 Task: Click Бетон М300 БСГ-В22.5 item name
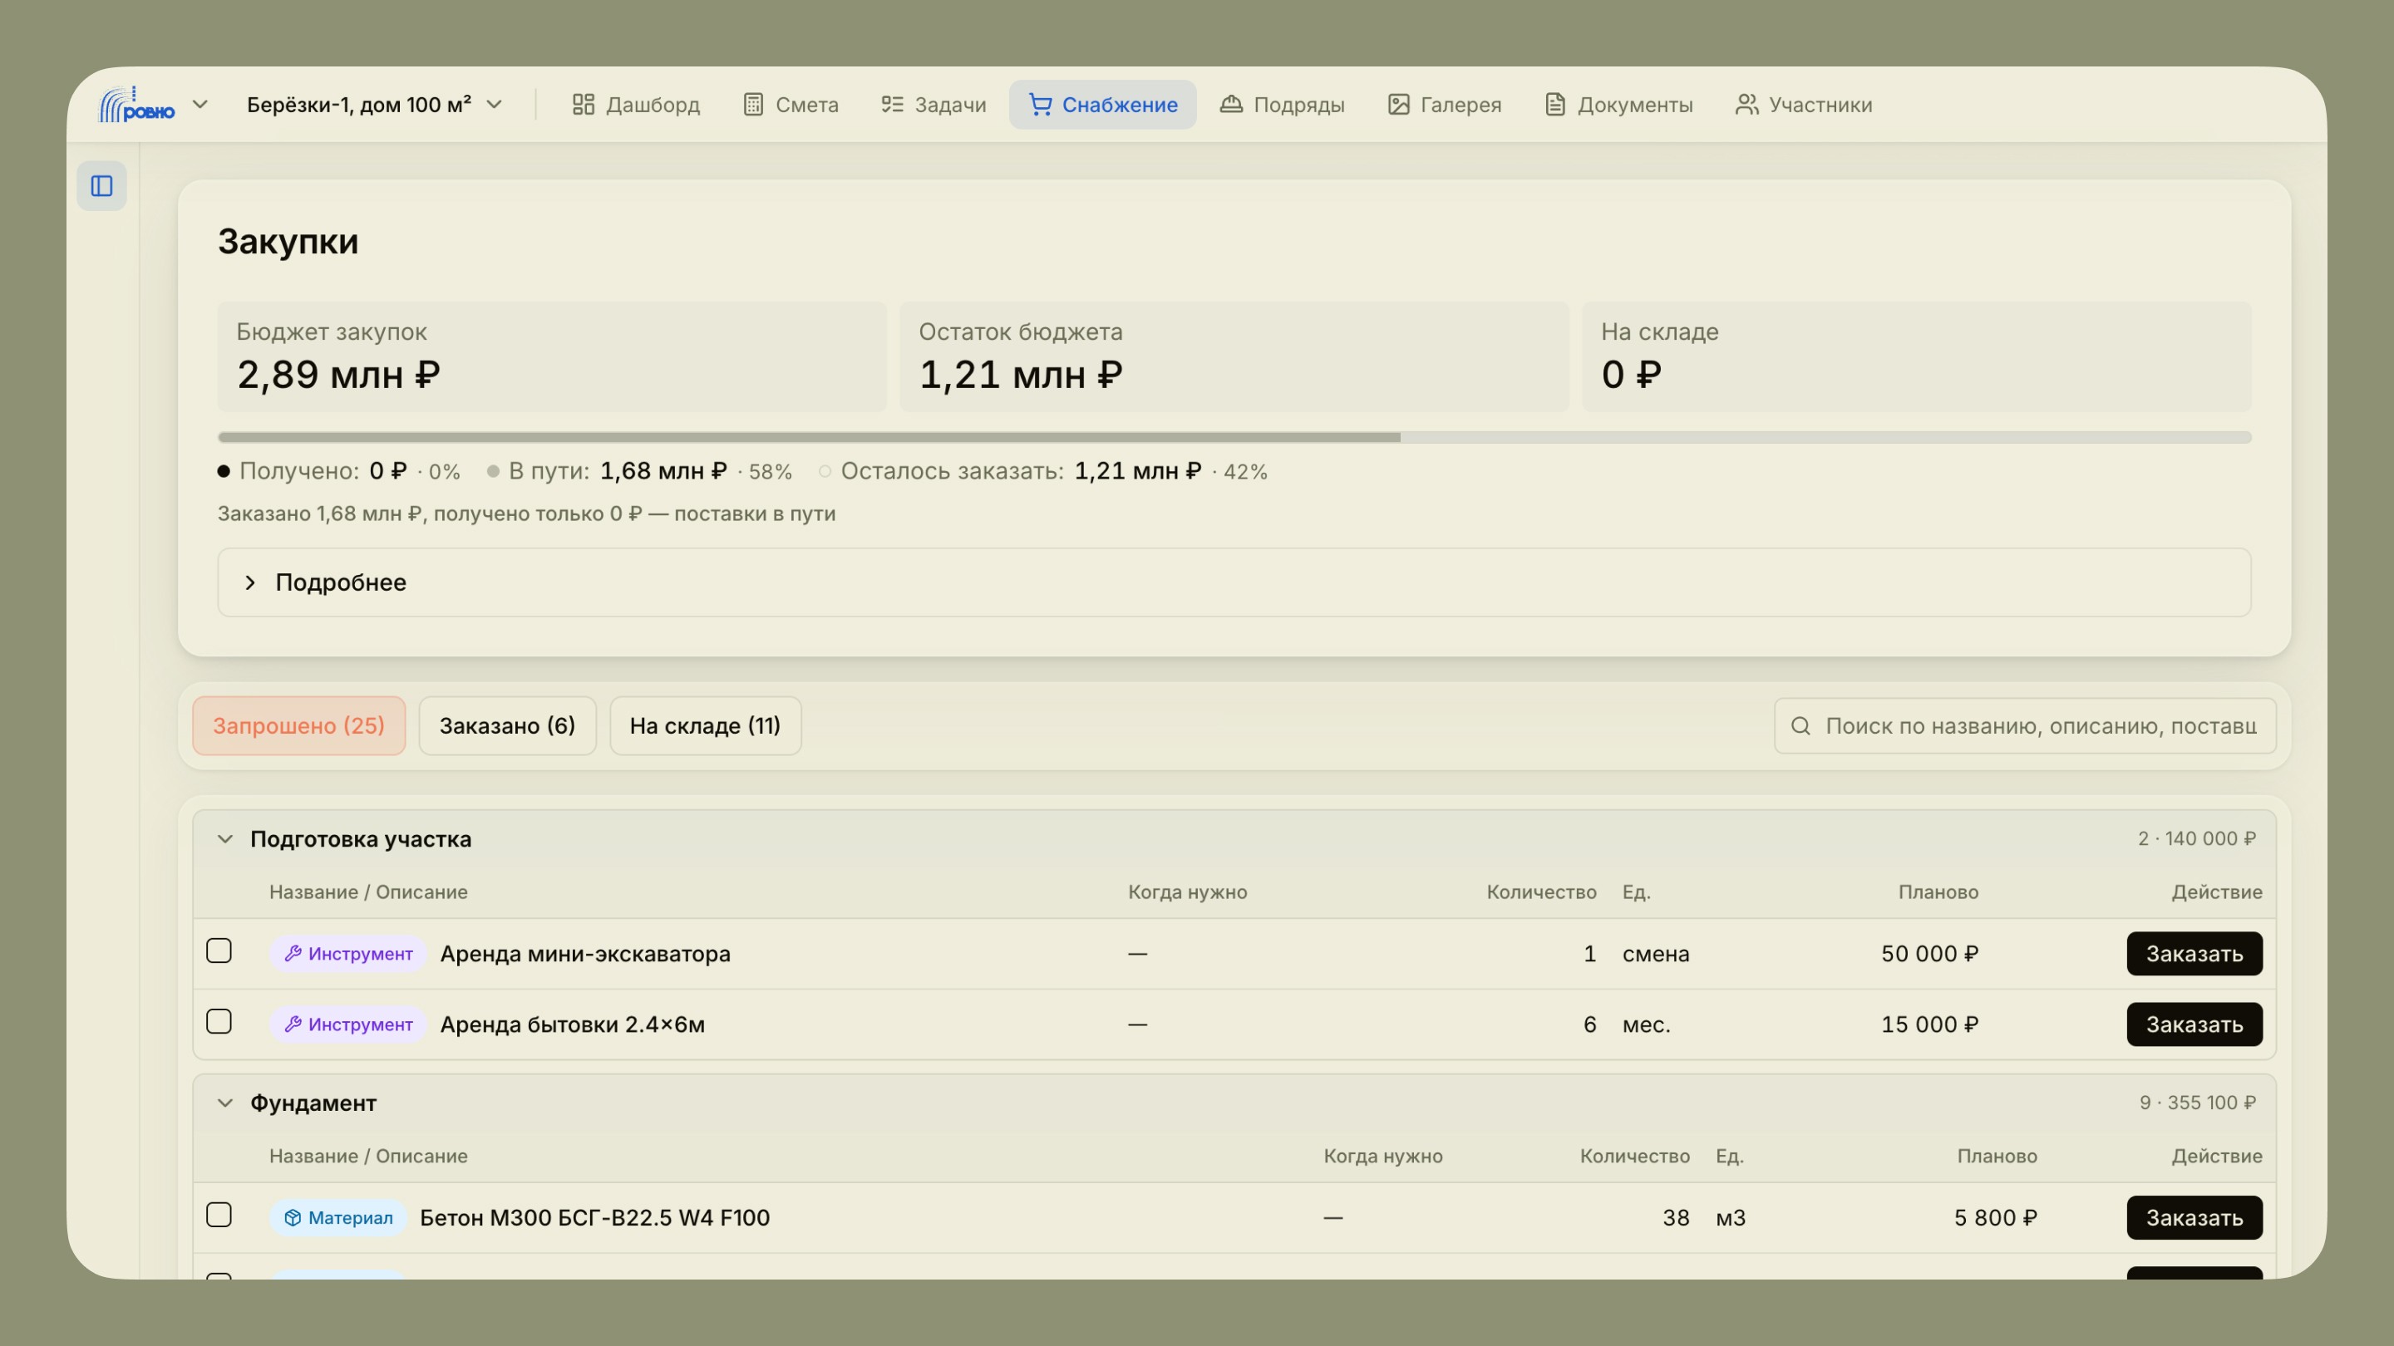595,1217
